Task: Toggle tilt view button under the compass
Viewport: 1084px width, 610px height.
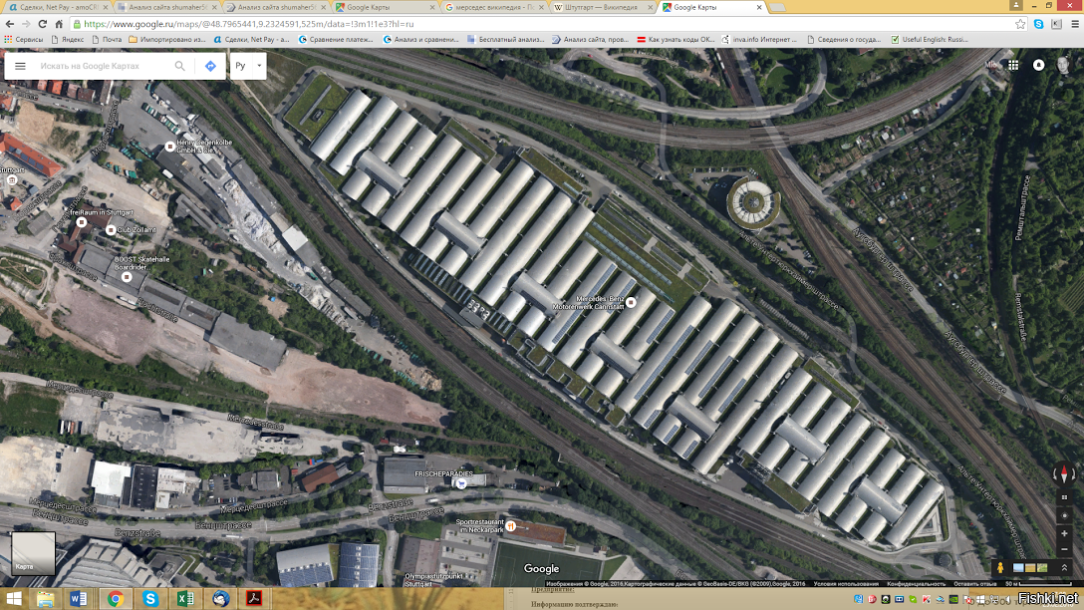Action: coord(1064,495)
